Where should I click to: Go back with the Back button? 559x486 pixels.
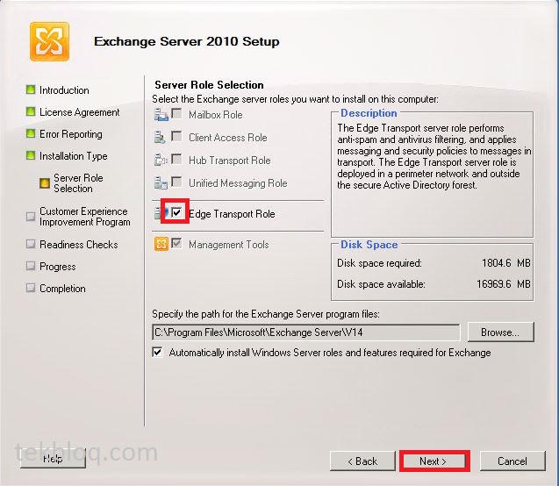[x=362, y=461]
